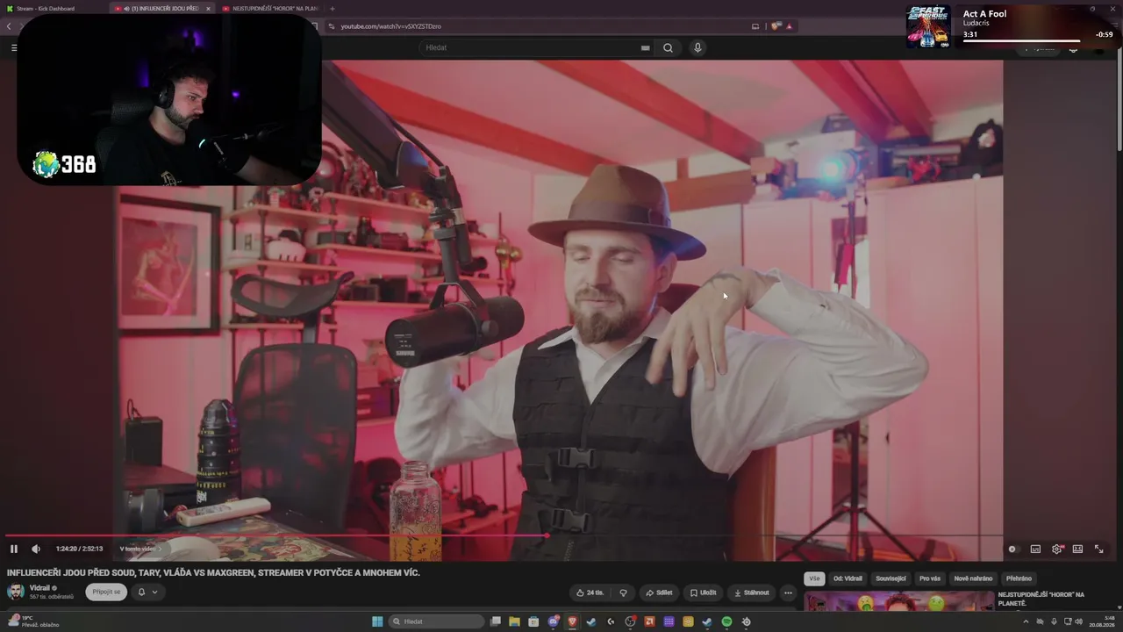Open Microsoft Store from taskbar
This screenshot has height=632, width=1123.
click(x=534, y=621)
